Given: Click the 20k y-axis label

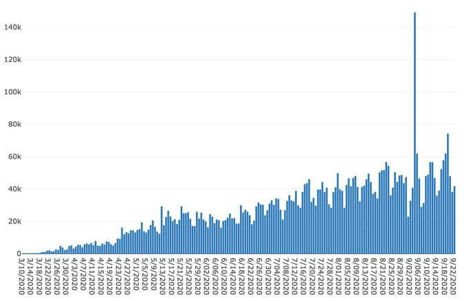Looking at the screenshot, I should click(x=14, y=221).
